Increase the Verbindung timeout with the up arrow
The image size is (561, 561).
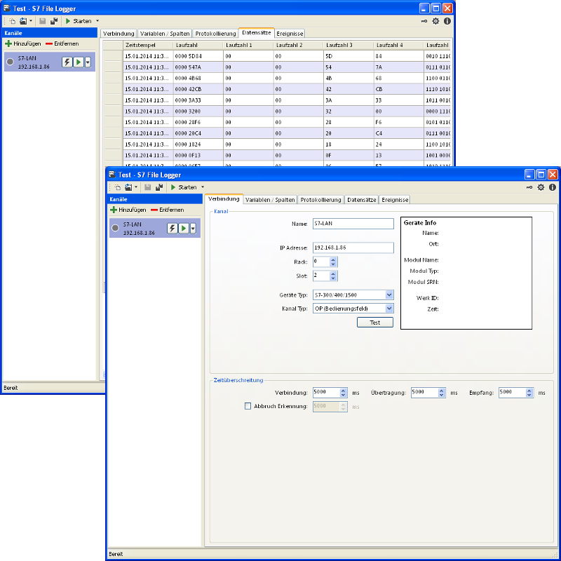point(343,391)
